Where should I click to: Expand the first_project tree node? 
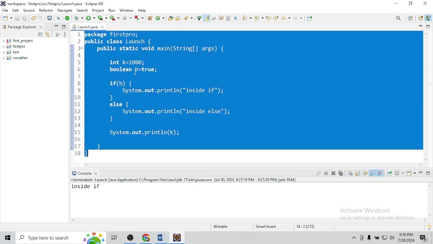3,41
